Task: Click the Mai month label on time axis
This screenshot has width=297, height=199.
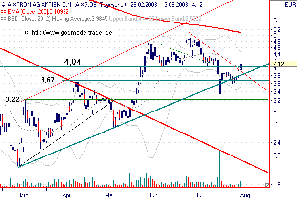Action: (x=109, y=195)
